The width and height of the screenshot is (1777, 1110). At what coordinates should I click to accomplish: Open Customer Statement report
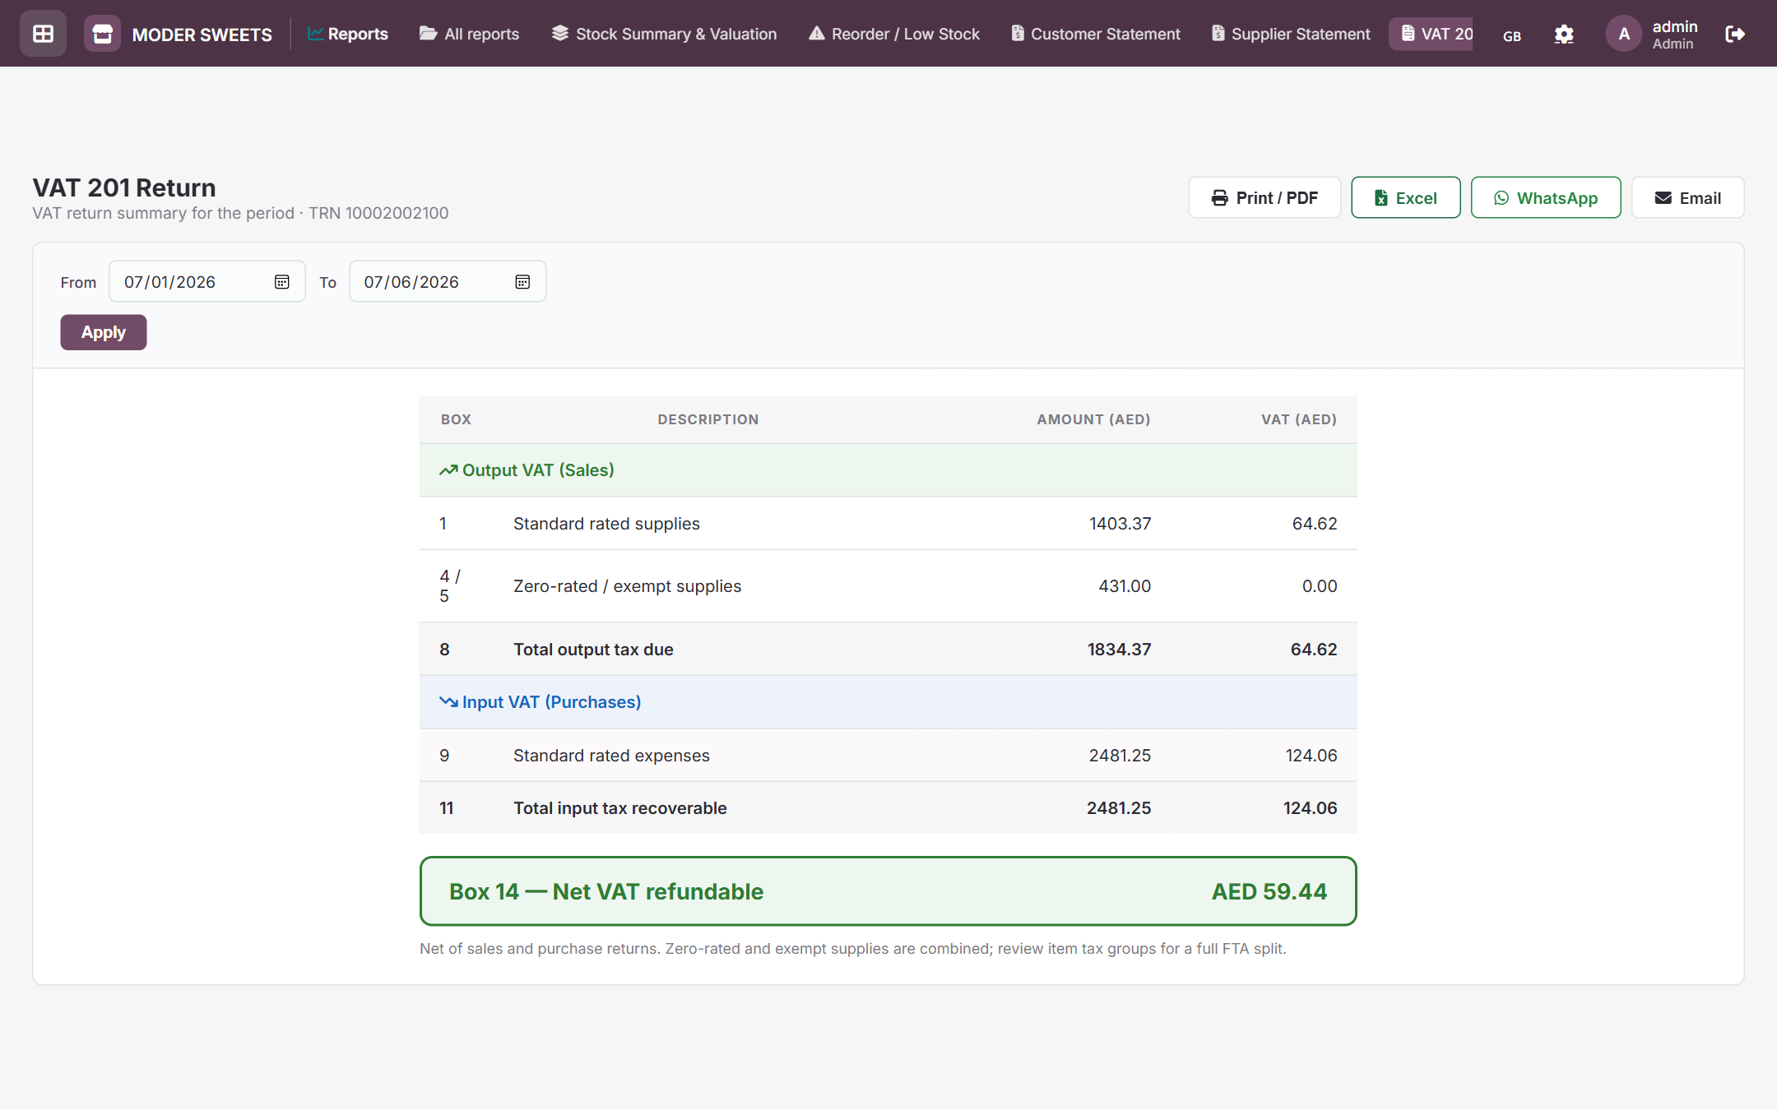click(x=1096, y=34)
